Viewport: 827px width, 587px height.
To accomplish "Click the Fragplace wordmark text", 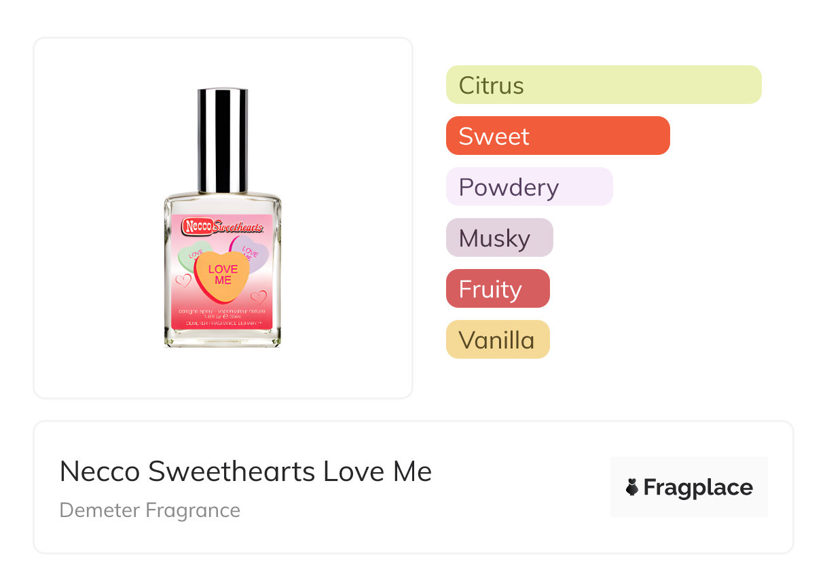I will 697,487.
